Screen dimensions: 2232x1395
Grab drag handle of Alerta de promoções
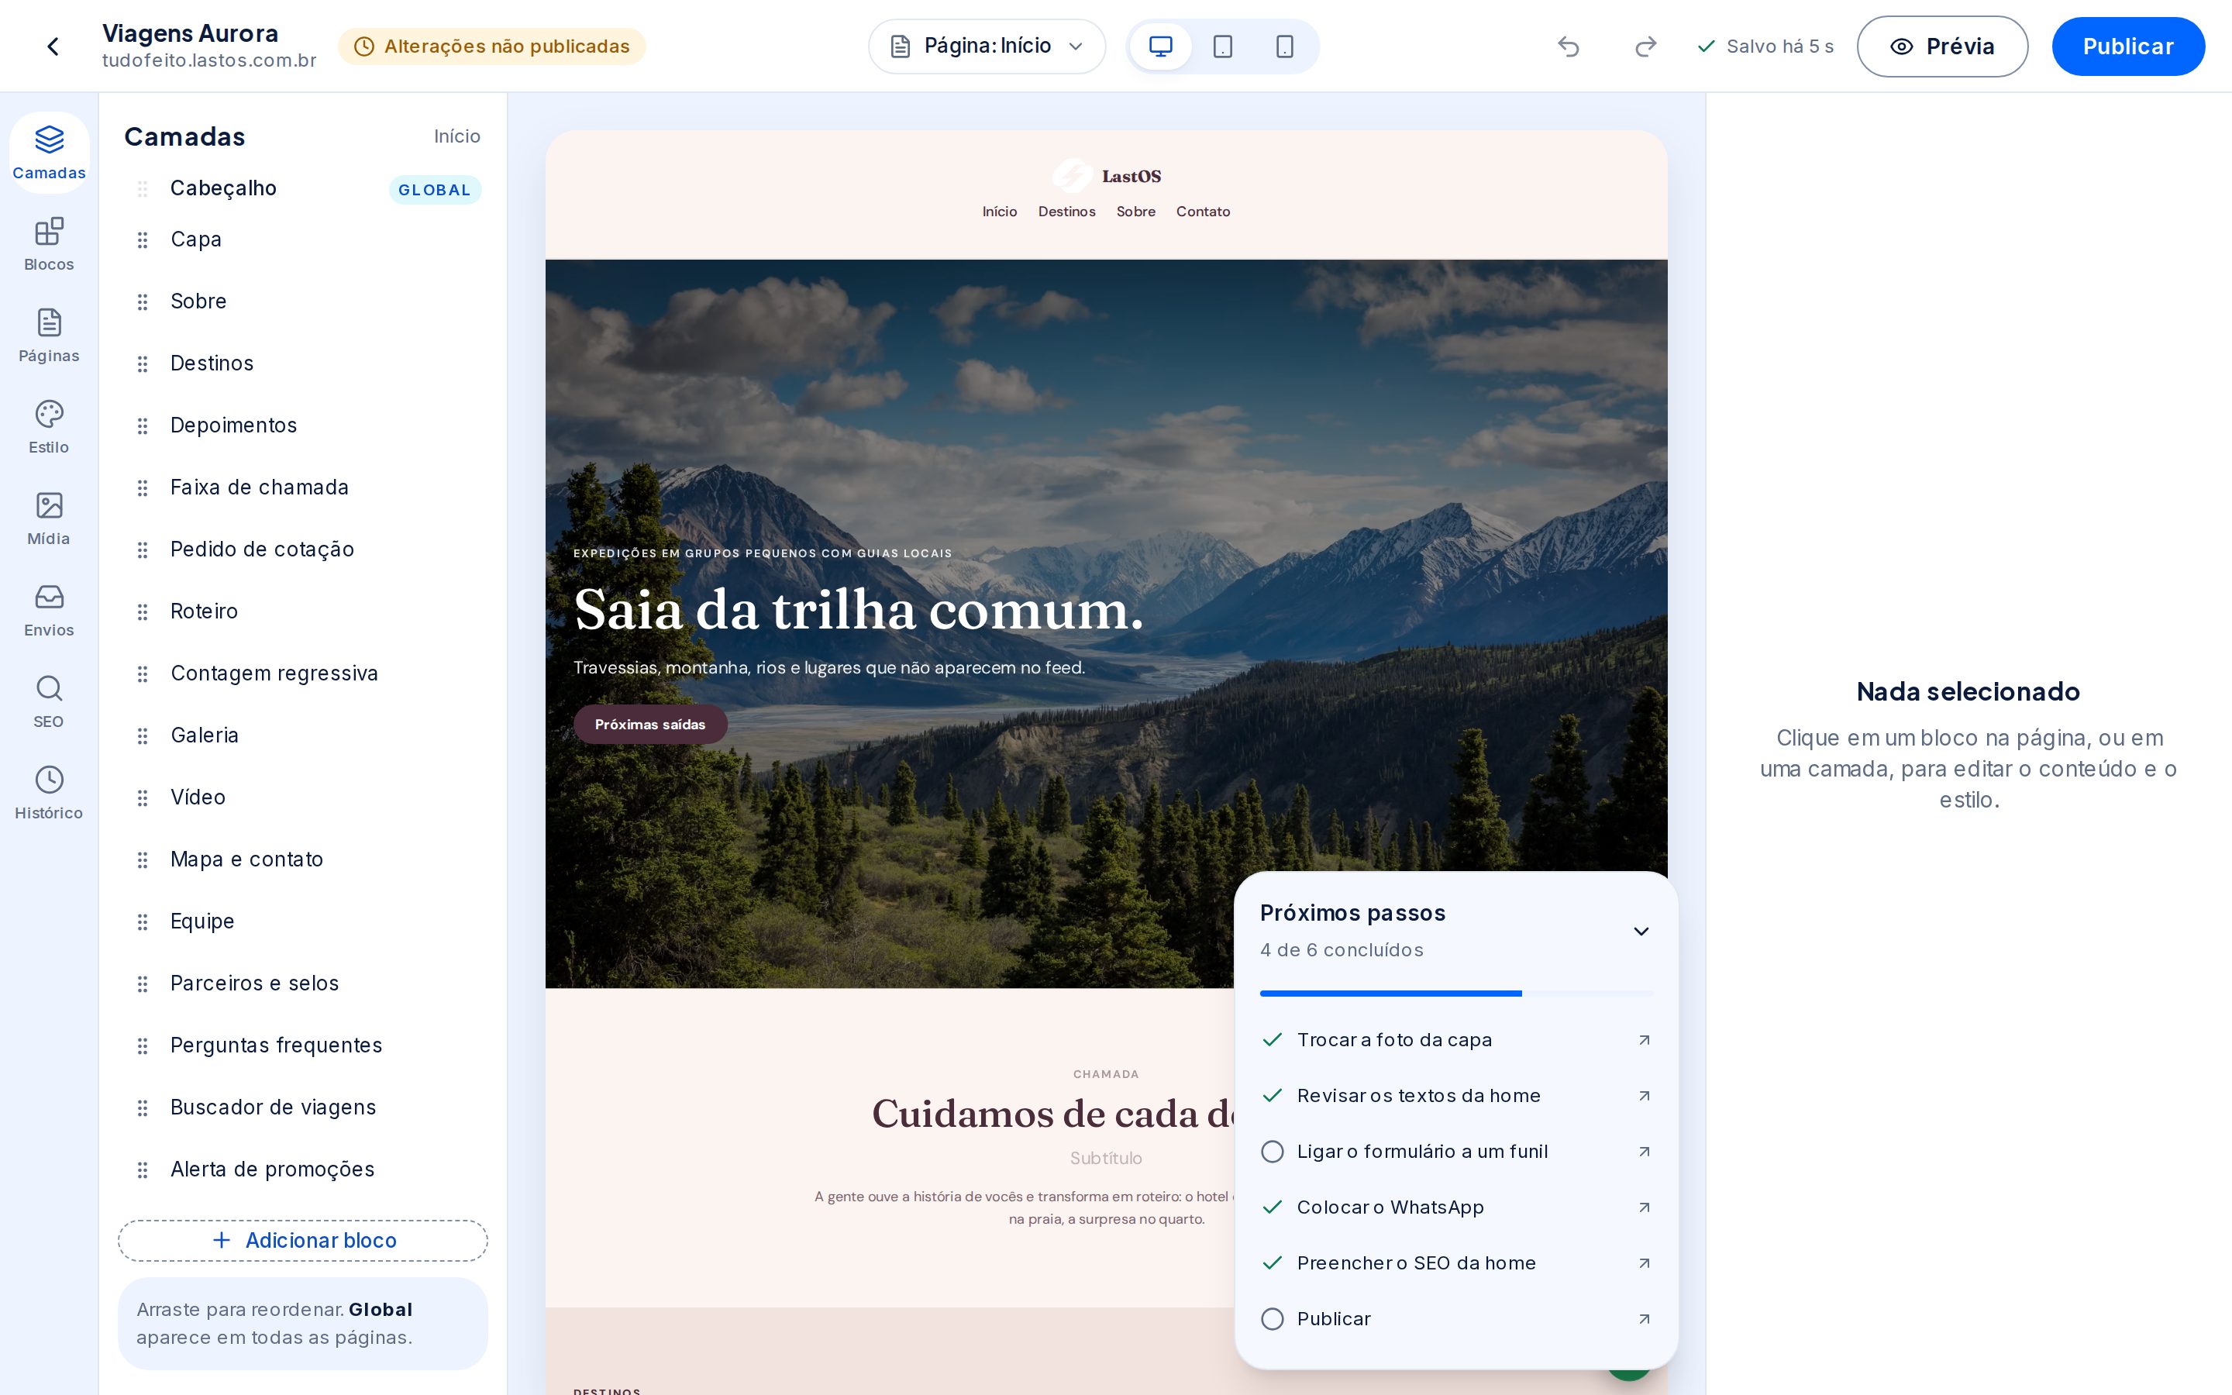(x=142, y=1170)
